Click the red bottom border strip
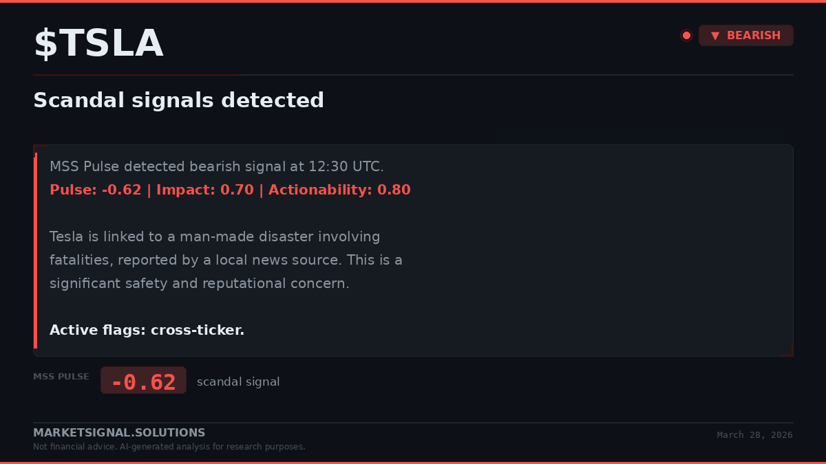 click(x=413, y=463)
